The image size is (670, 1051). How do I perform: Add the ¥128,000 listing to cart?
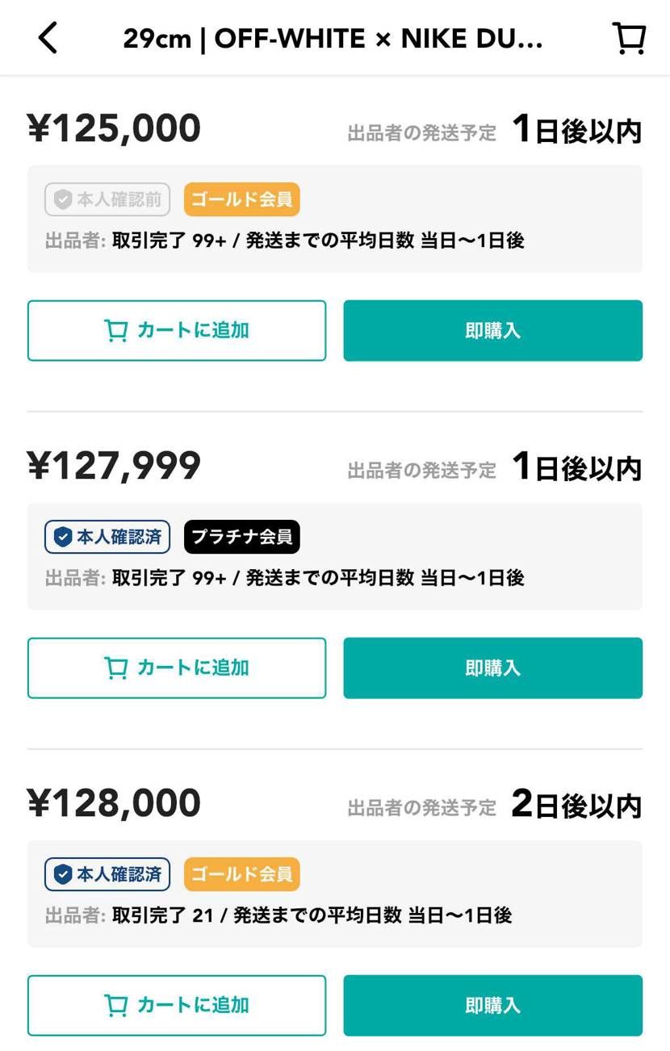[177, 1006]
